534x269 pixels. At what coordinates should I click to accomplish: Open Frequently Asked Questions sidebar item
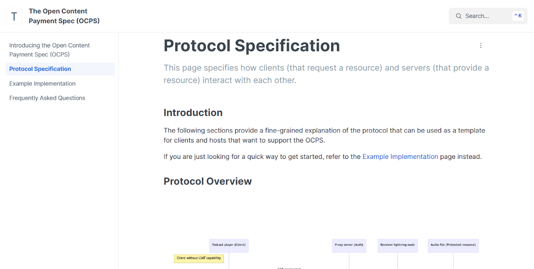coord(47,98)
